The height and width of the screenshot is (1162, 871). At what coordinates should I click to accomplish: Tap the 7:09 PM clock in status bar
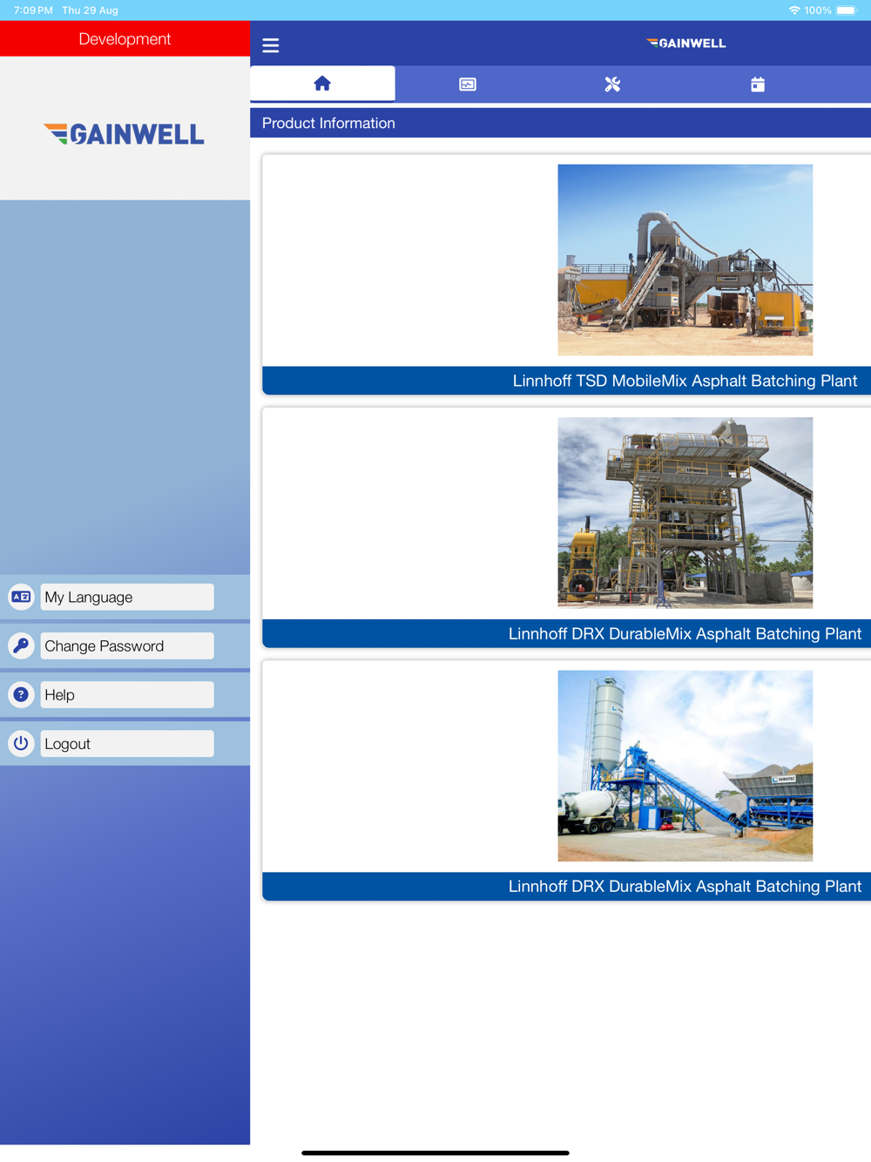point(33,10)
